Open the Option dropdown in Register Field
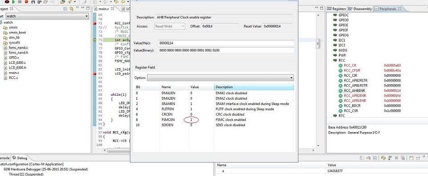This screenshot has height=176, width=428. tap(220, 78)
